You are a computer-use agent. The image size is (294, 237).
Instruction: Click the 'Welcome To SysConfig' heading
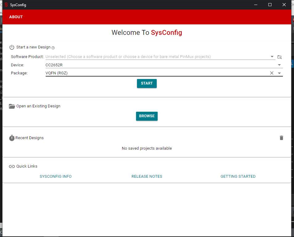pyautogui.click(x=147, y=32)
